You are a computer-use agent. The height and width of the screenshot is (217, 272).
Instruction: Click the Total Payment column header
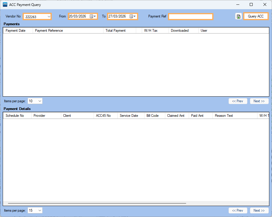click(x=120, y=31)
